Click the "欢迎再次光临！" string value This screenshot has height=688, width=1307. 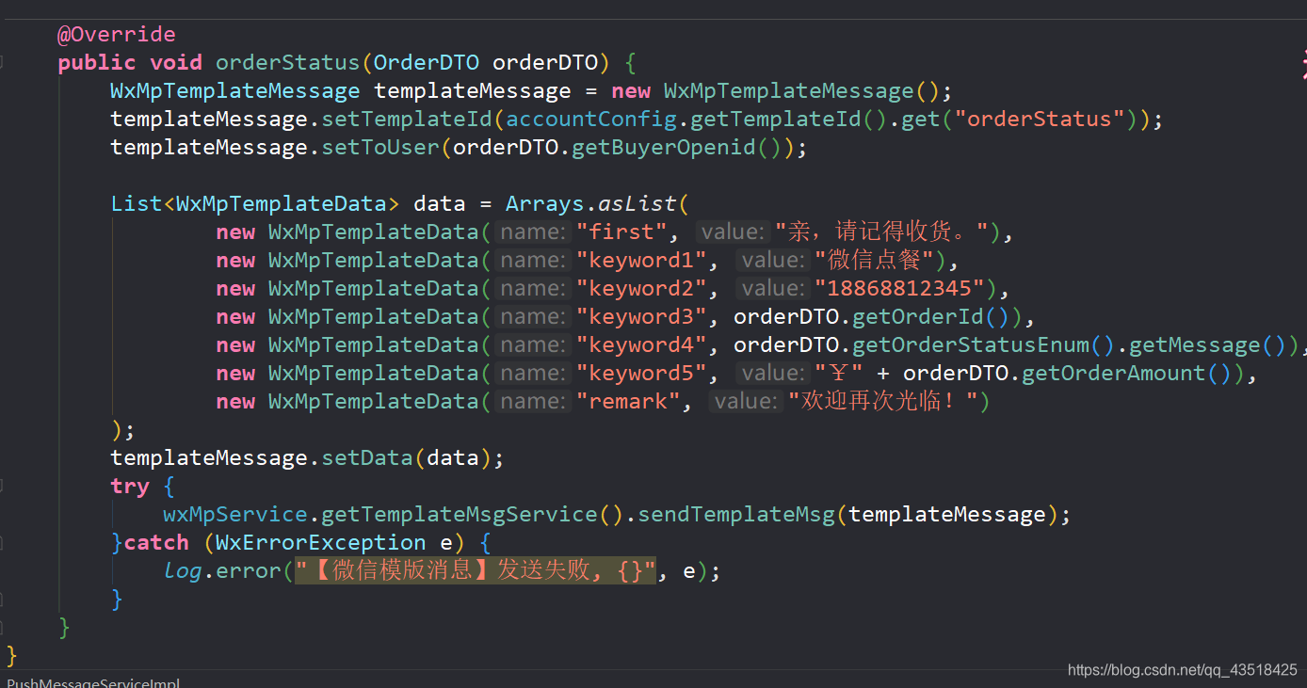(x=882, y=402)
